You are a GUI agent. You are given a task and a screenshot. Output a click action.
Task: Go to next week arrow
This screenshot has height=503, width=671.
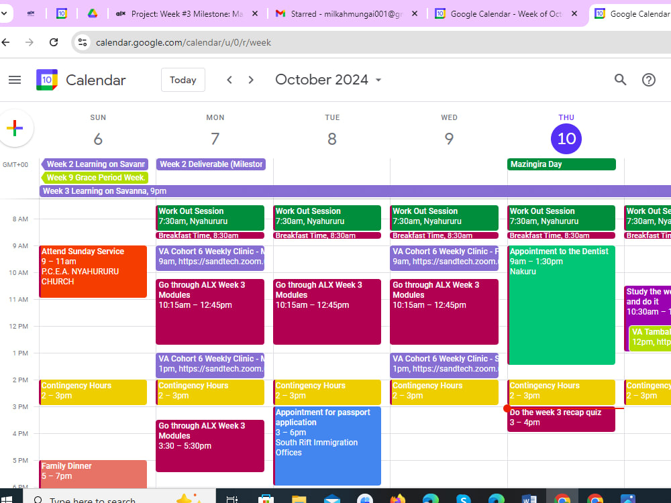251,80
